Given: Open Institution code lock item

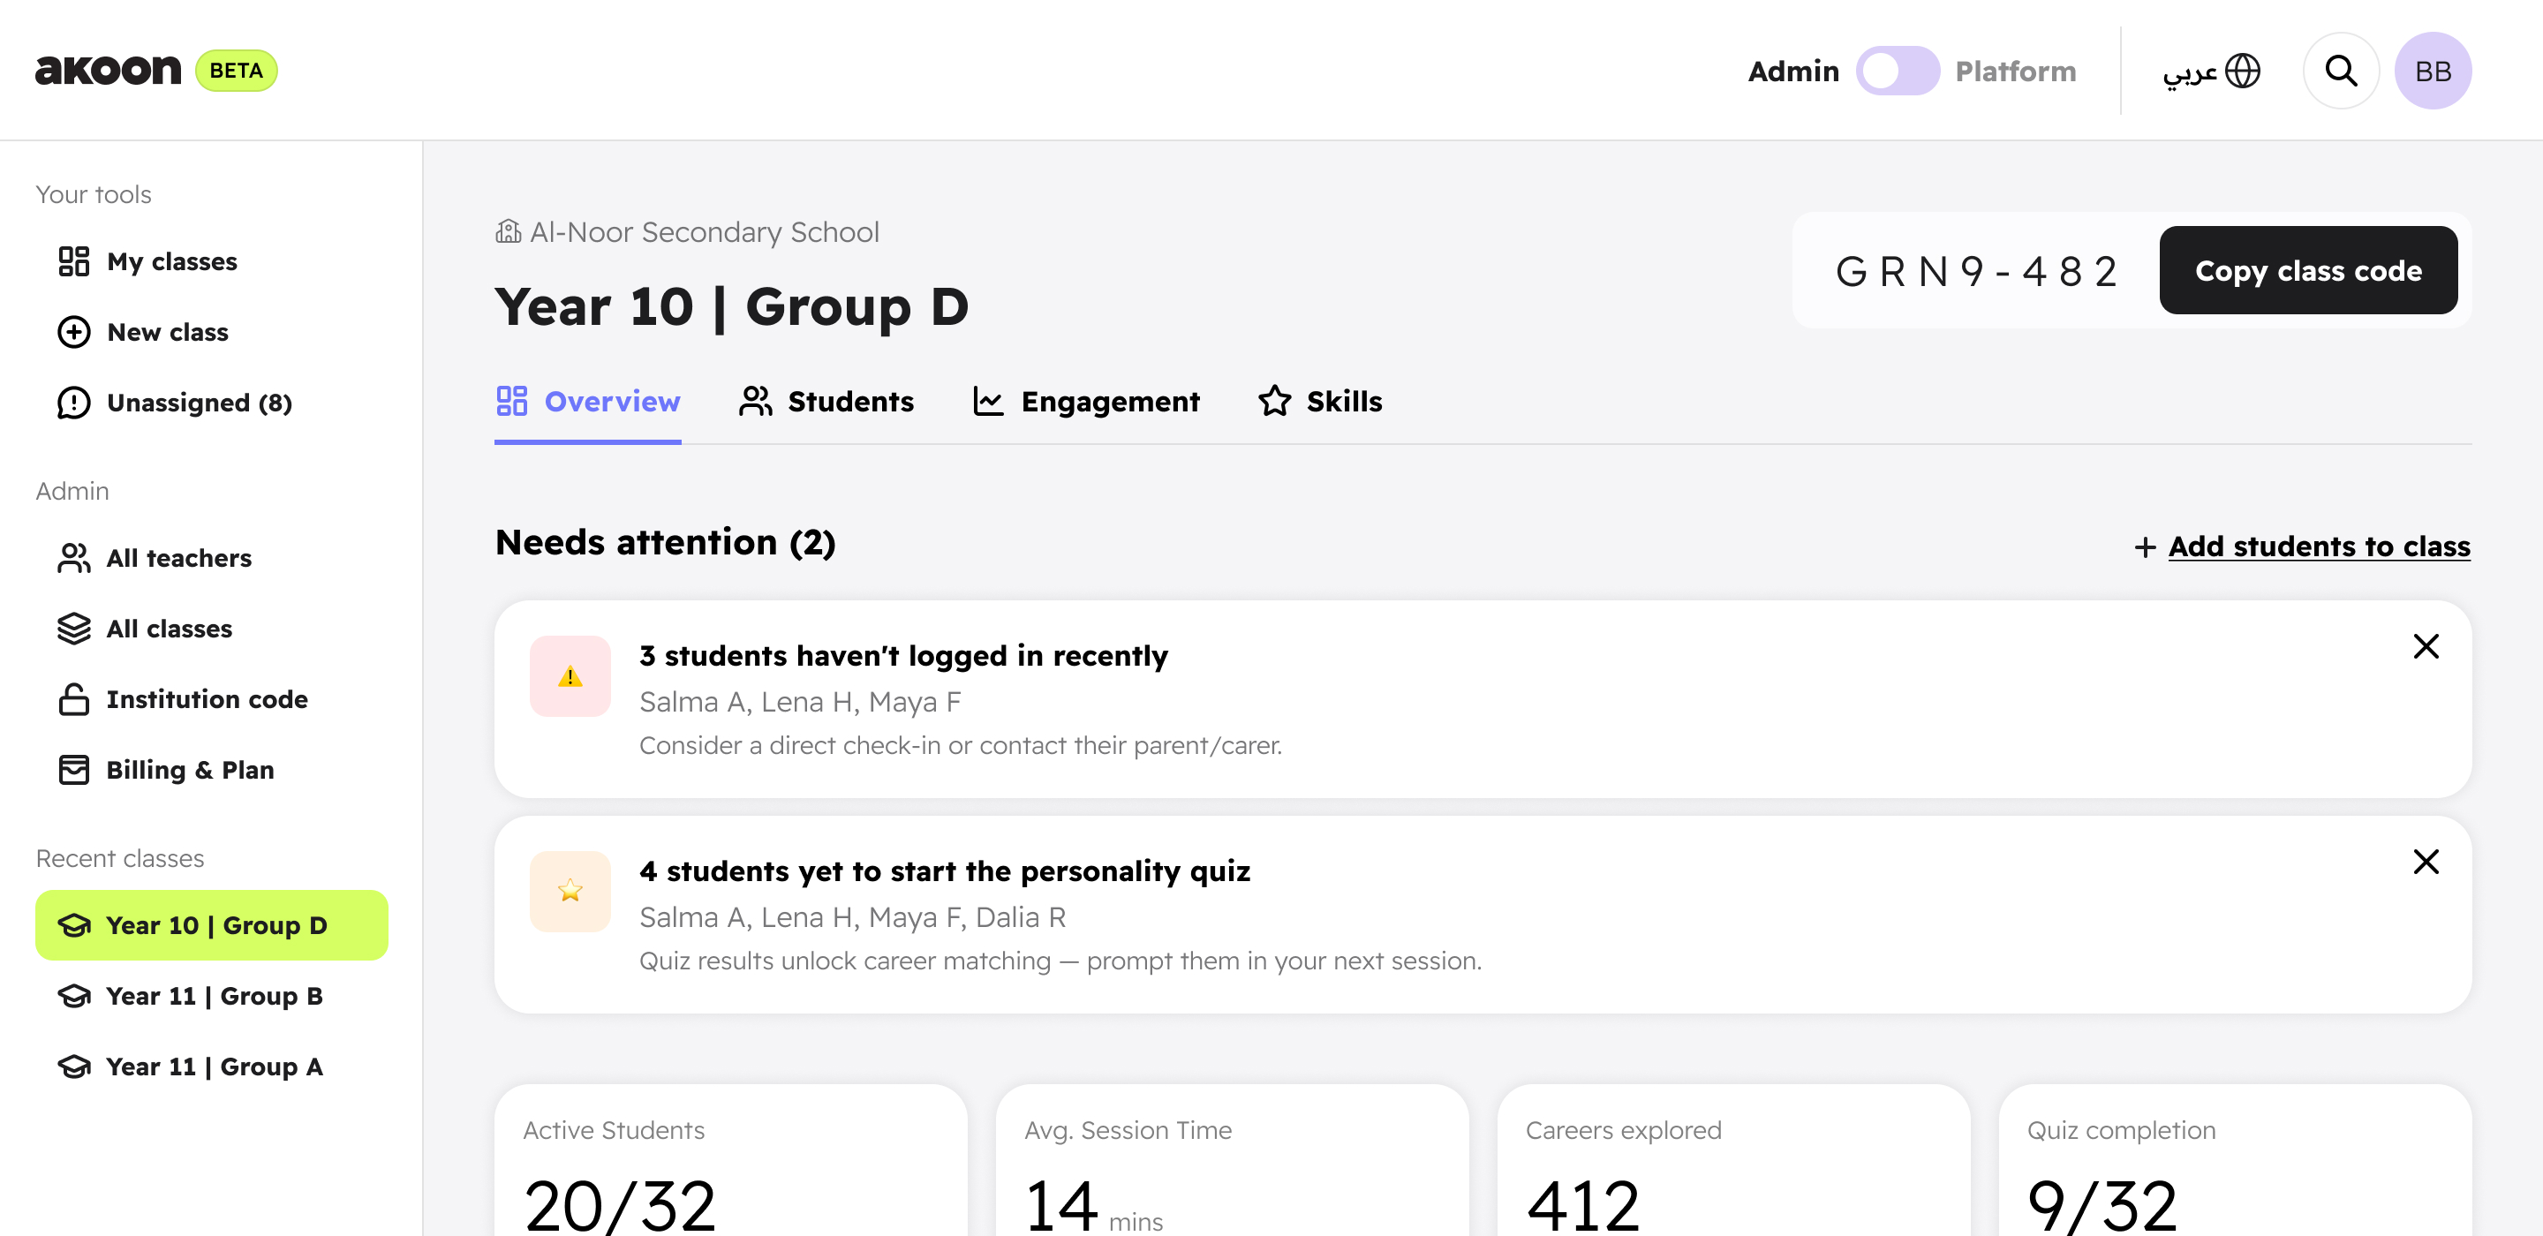Looking at the screenshot, I should (183, 699).
